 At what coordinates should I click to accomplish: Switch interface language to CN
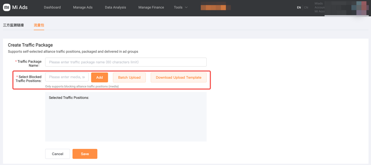[306, 8]
